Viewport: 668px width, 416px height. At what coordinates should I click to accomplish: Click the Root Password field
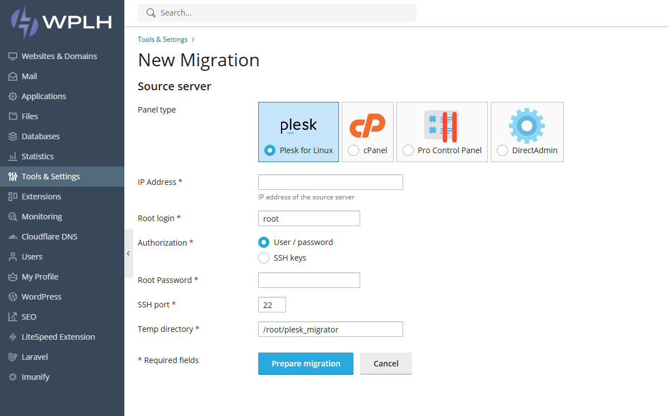(x=309, y=280)
